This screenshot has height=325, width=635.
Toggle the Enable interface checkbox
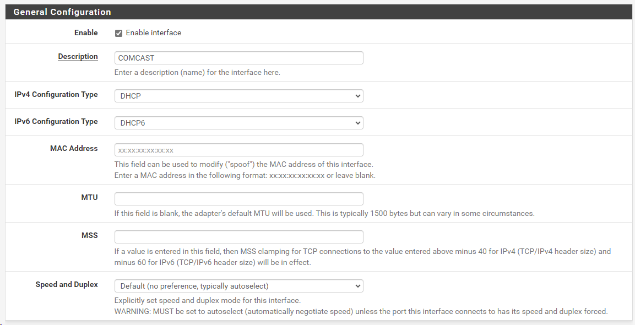118,33
